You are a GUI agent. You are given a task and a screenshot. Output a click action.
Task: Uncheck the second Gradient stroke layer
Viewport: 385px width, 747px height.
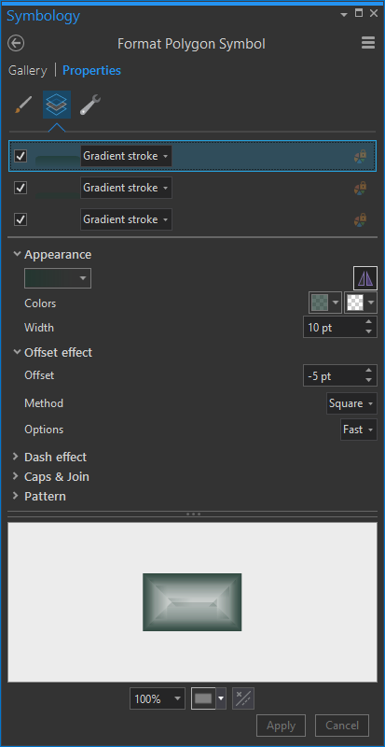pos(21,188)
